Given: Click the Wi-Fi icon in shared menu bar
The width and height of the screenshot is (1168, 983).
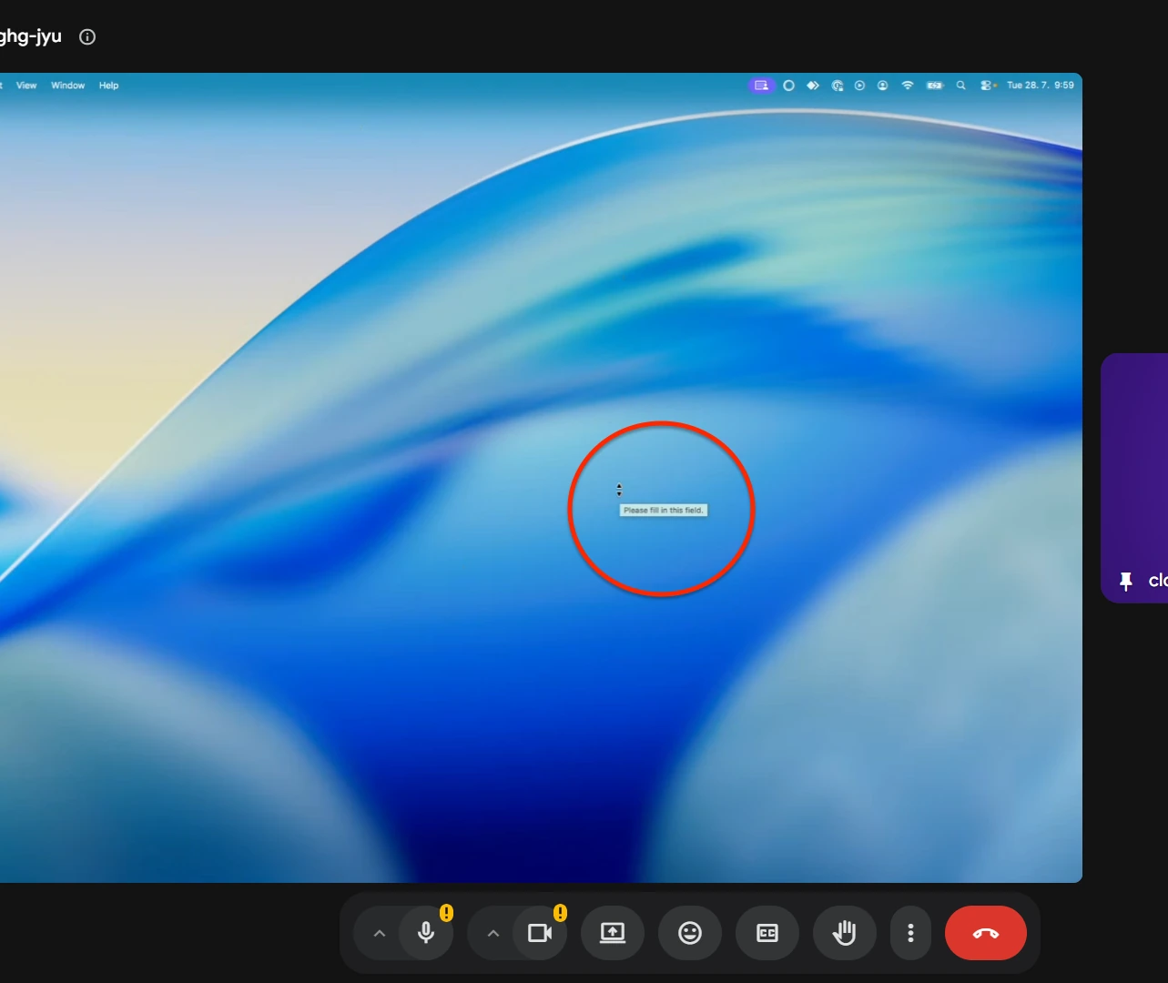Looking at the screenshot, I should tap(908, 86).
